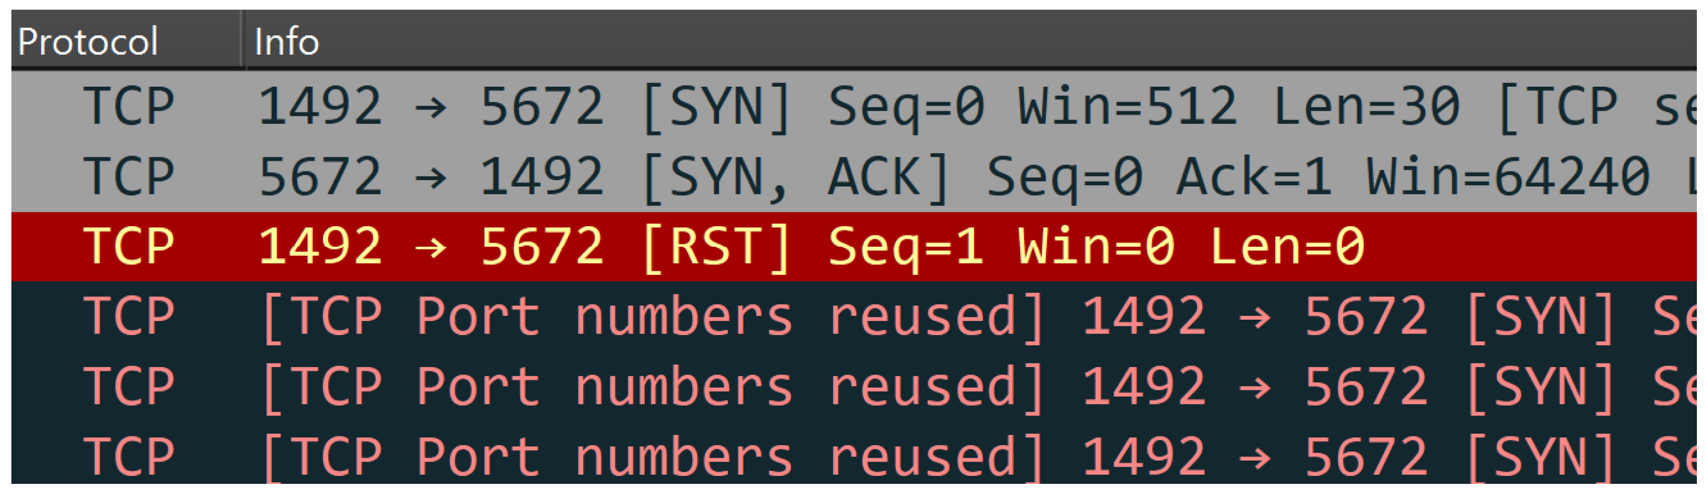Click the Win=64240 value in the SYN, ACK row
Viewport: 1706px width, 493px height.
point(1509,177)
